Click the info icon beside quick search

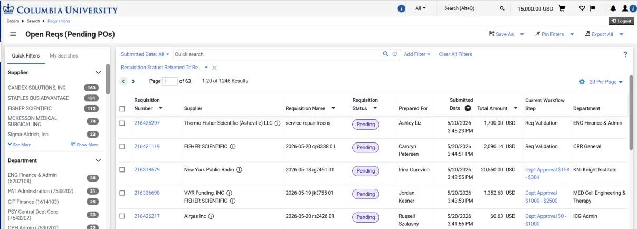click(395, 54)
